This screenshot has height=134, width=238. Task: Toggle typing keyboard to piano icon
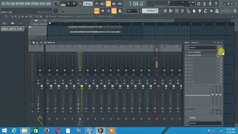pos(97,11)
